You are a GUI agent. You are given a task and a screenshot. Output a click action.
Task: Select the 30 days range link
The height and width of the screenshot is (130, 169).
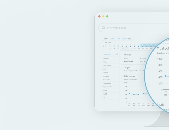pyautogui.click(x=119, y=39)
